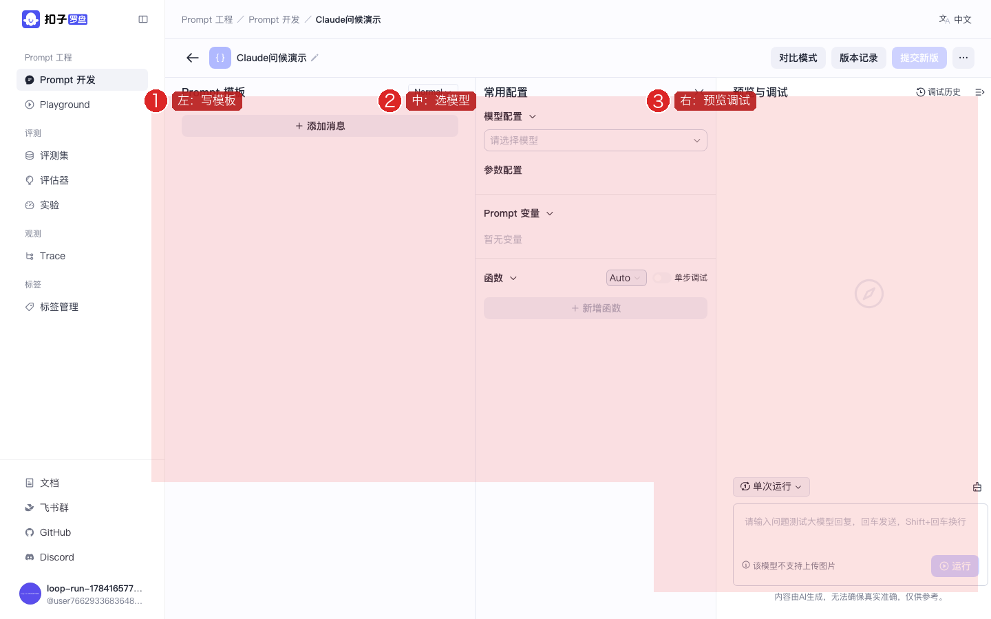Screen dimensions: 991x619
Task: Open the 单次运行 run mode dropdown
Action: tap(771, 487)
